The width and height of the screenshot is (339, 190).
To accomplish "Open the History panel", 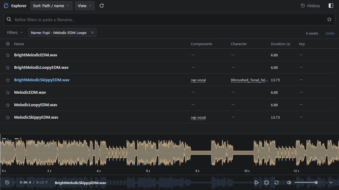I will (x=310, y=6).
